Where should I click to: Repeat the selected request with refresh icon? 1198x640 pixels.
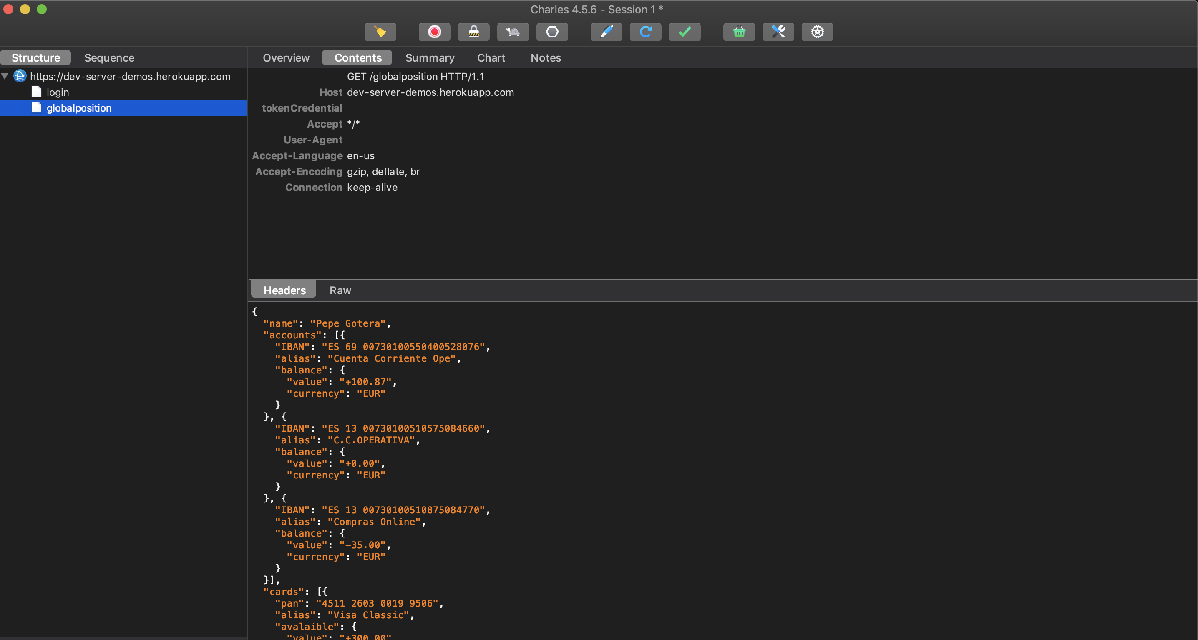645,32
